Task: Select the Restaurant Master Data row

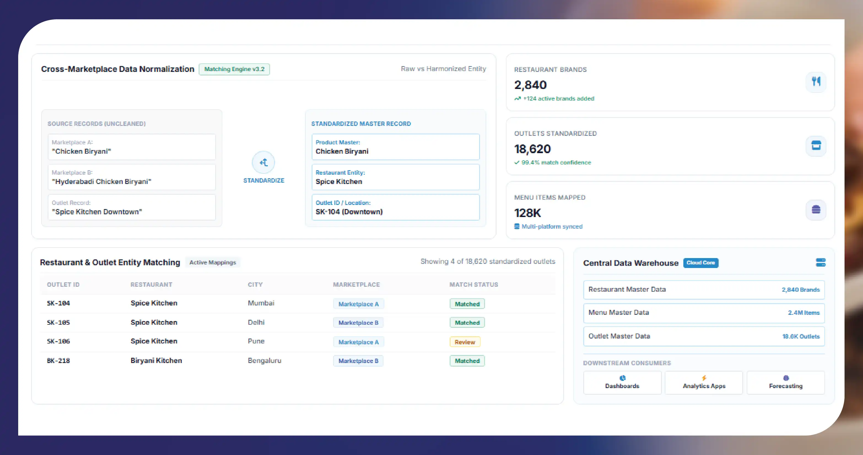Action: point(704,289)
